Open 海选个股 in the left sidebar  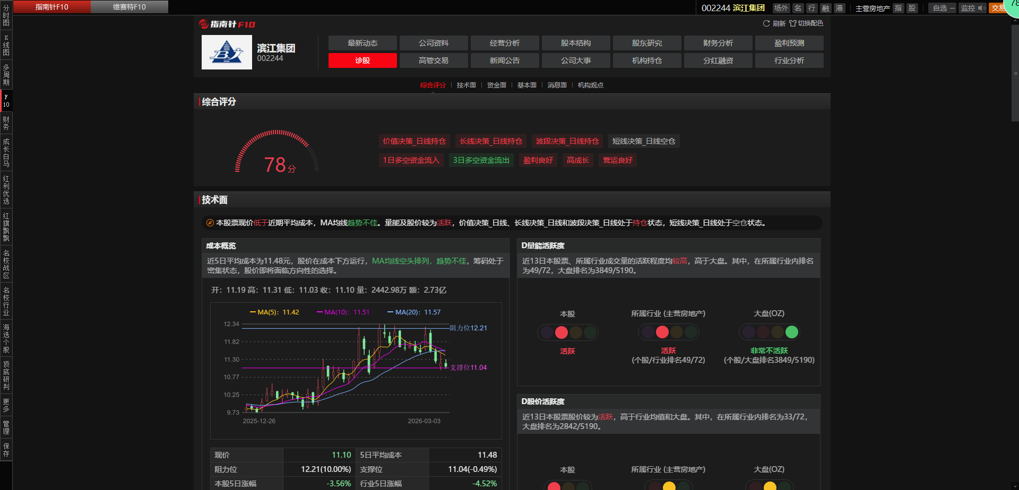click(6, 338)
